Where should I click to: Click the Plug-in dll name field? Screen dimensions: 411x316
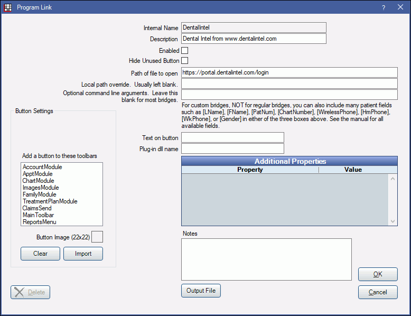pos(232,148)
